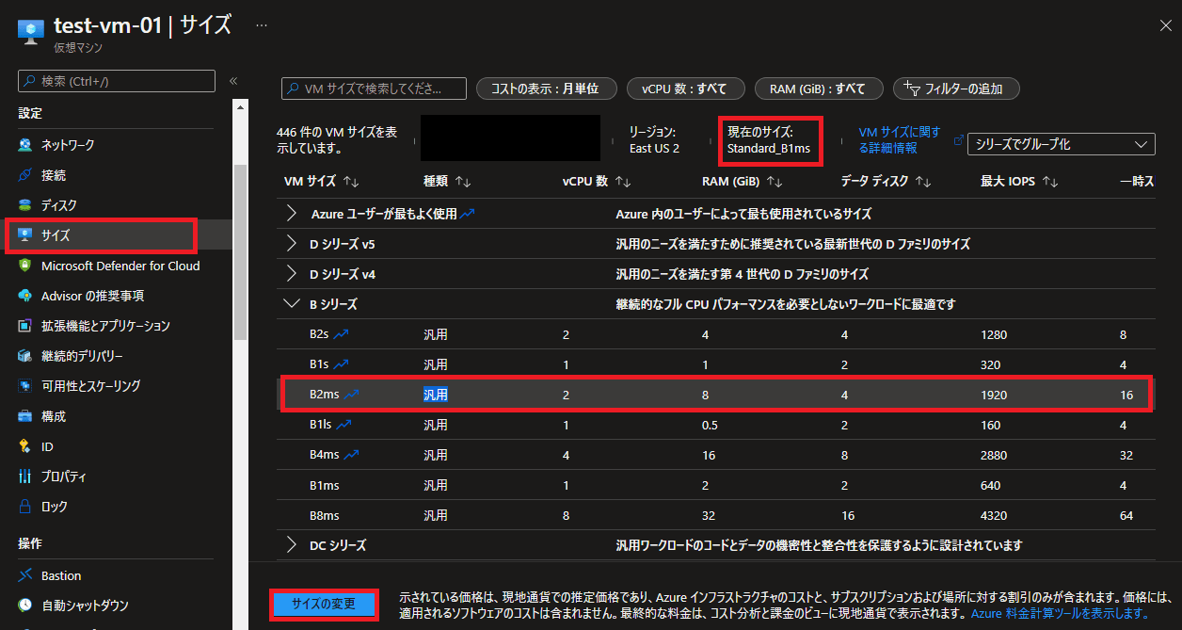This screenshot has width=1182, height=630.
Task: Click the ID key icon in the sidebar
Action: [x=25, y=446]
